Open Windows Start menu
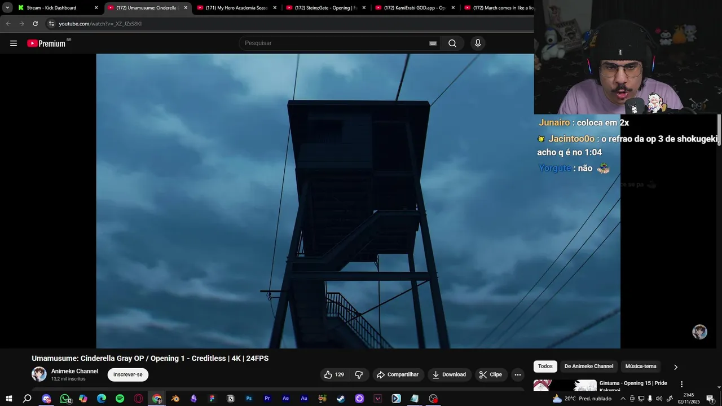The image size is (722, 406). [x=9, y=399]
